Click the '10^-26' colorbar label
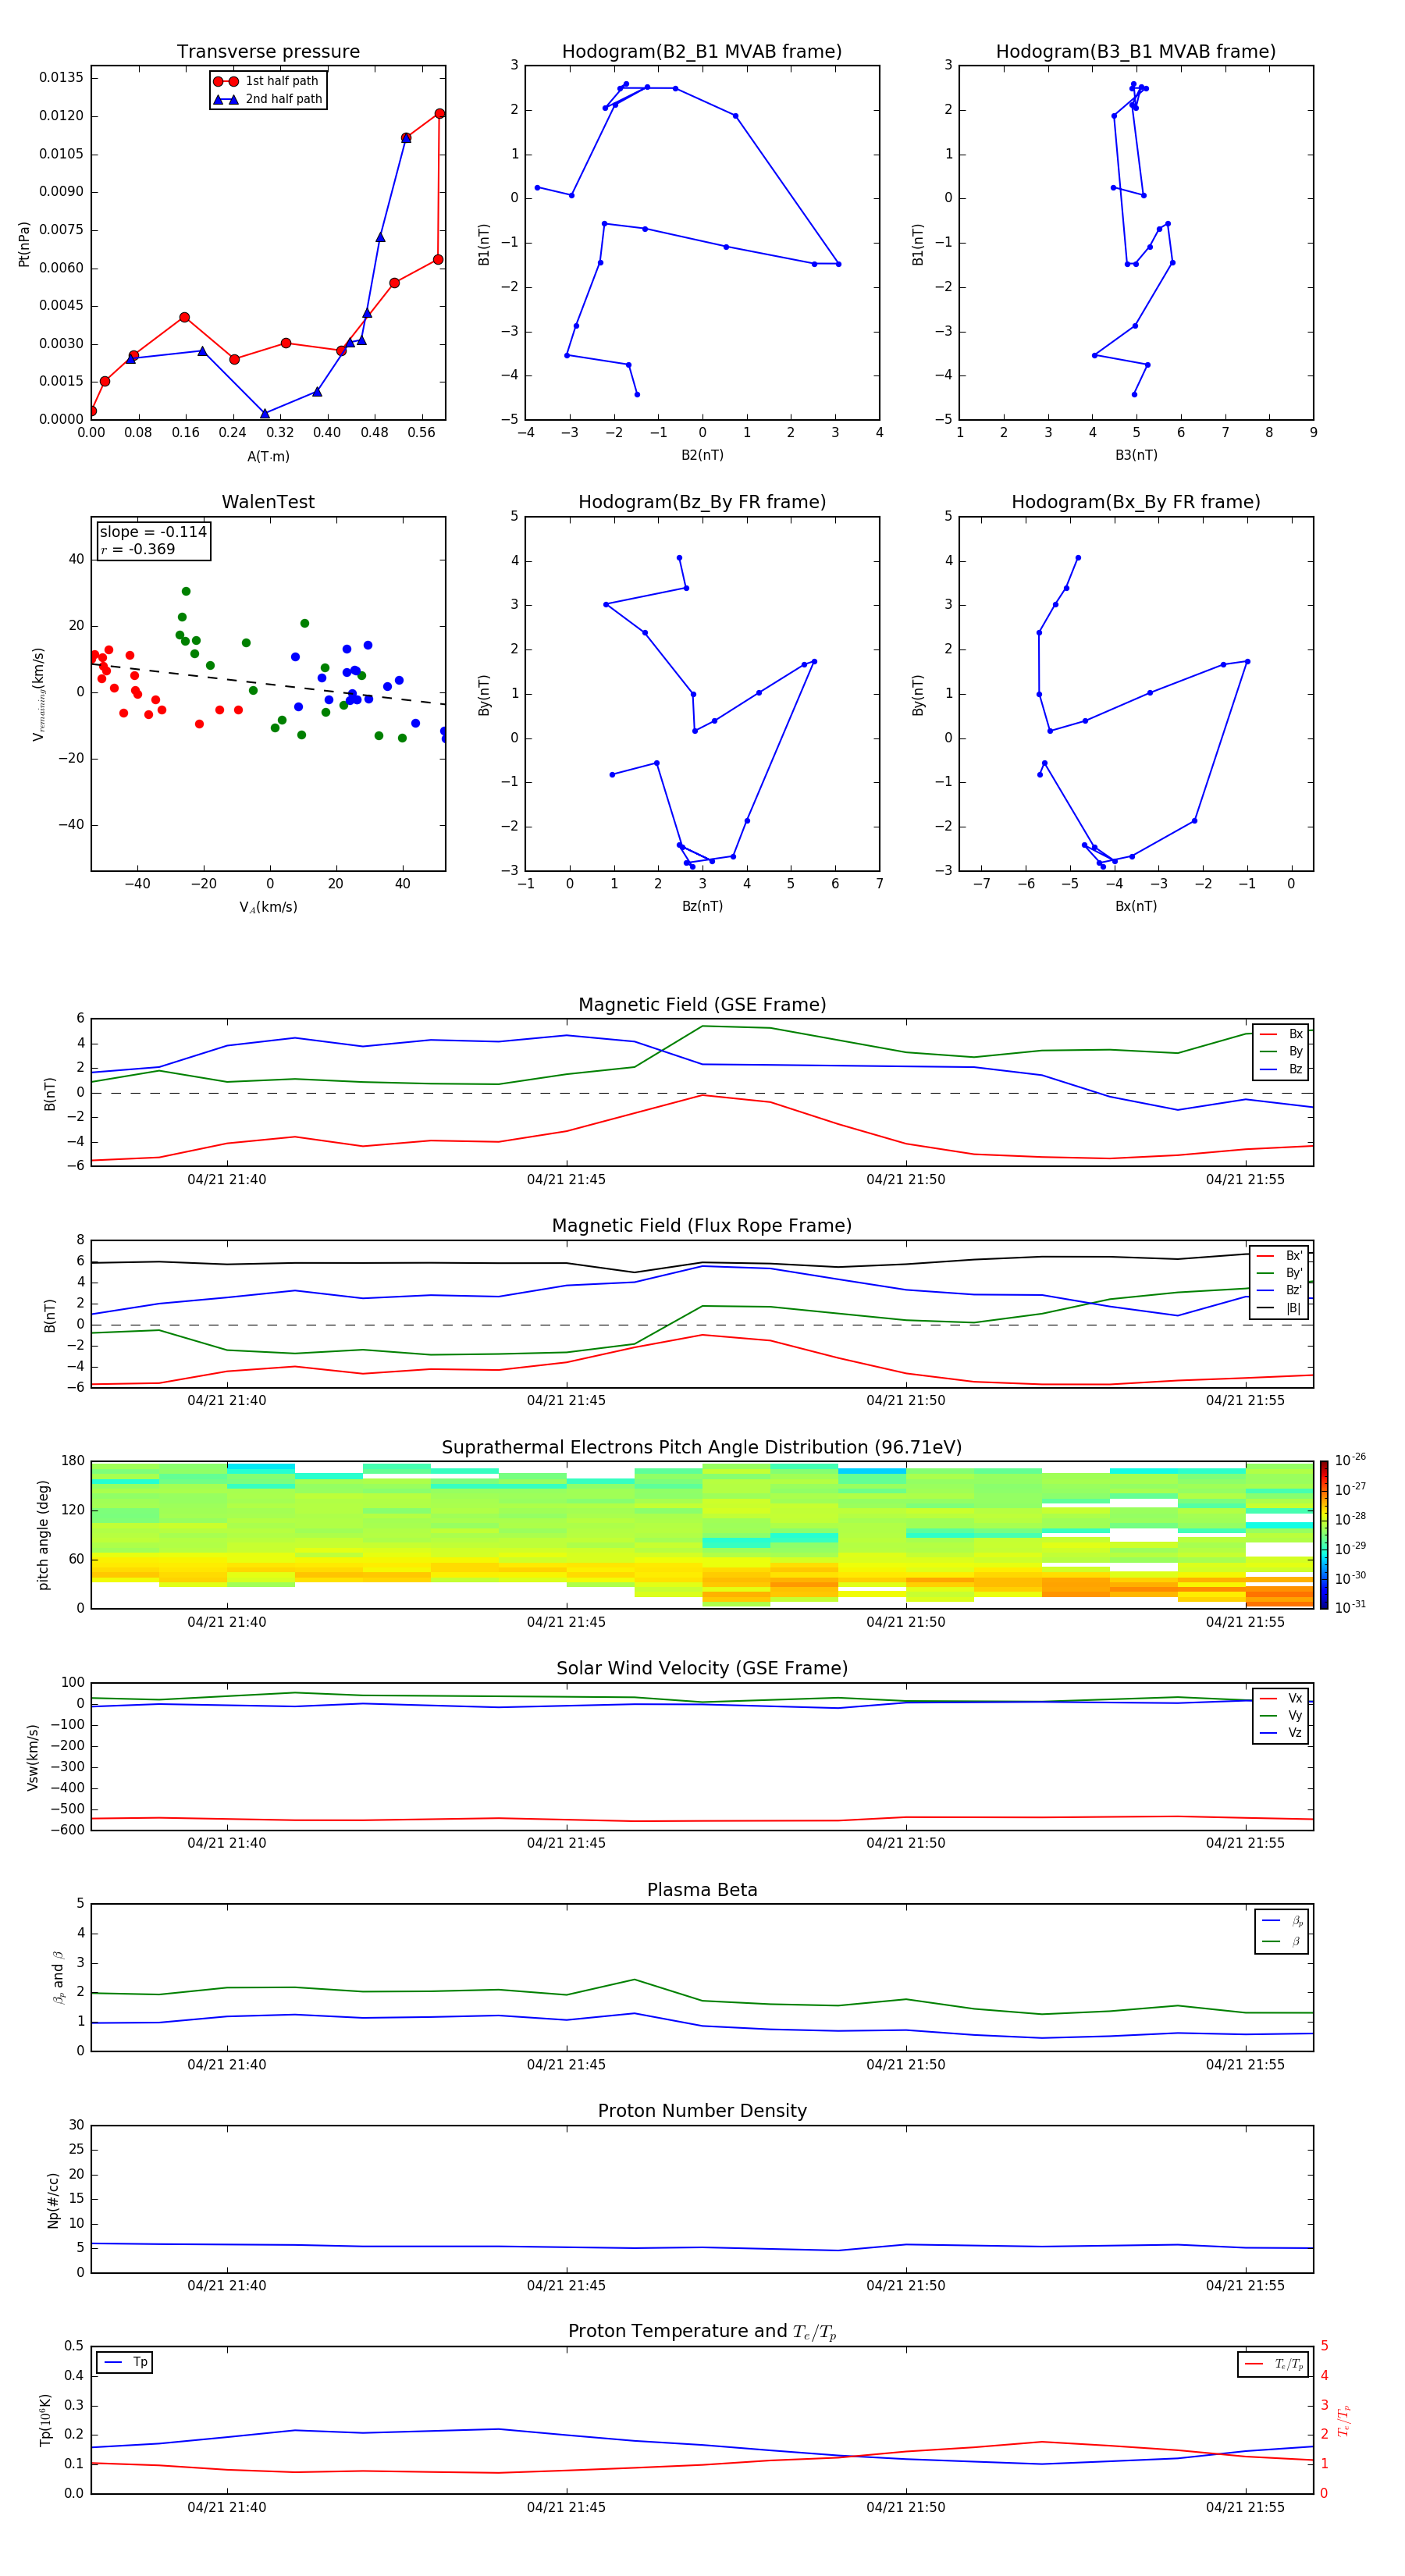 1350,1460
